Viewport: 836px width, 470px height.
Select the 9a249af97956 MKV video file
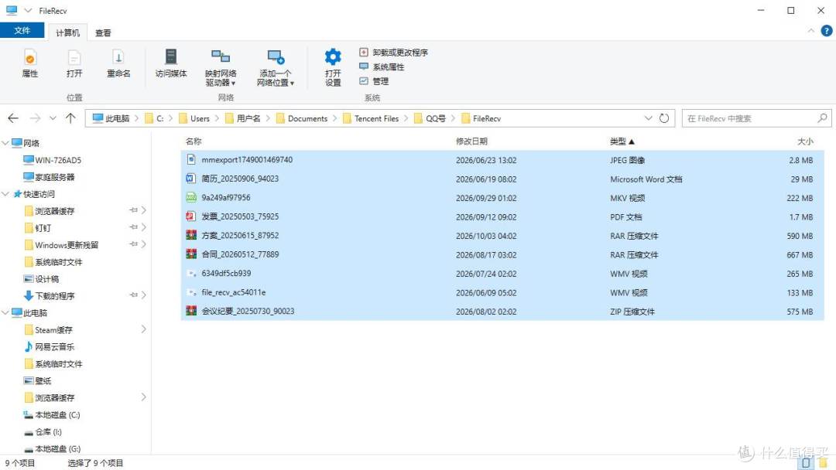[503, 197]
